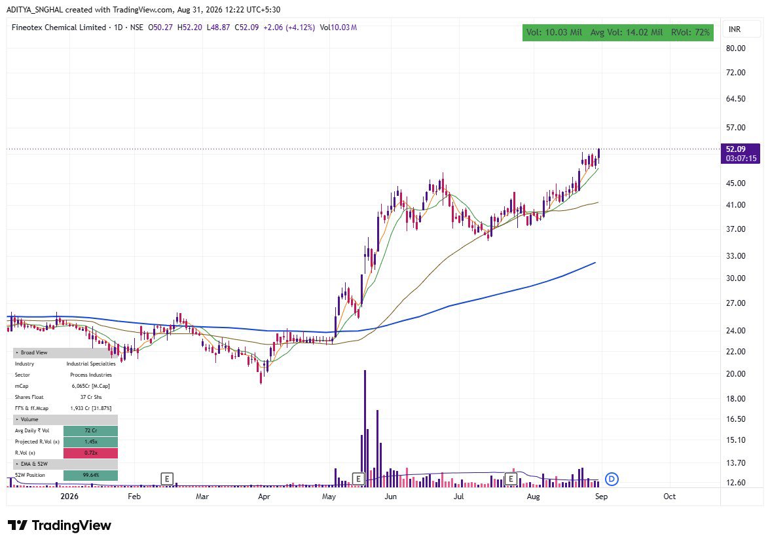Viewport: 770px width, 545px height.
Task: Click the NSE exchange label
Action: click(x=136, y=28)
